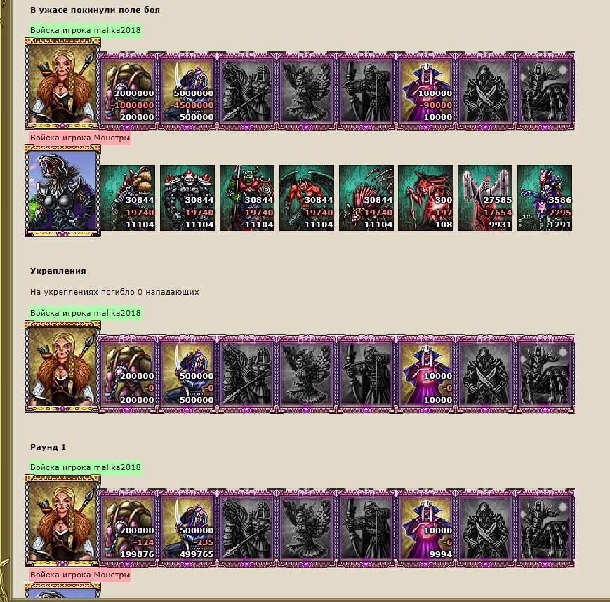This screenshot has height=602, width=610.
Task: Click the "Раунд 1" heading
Action: coord(48,447)
